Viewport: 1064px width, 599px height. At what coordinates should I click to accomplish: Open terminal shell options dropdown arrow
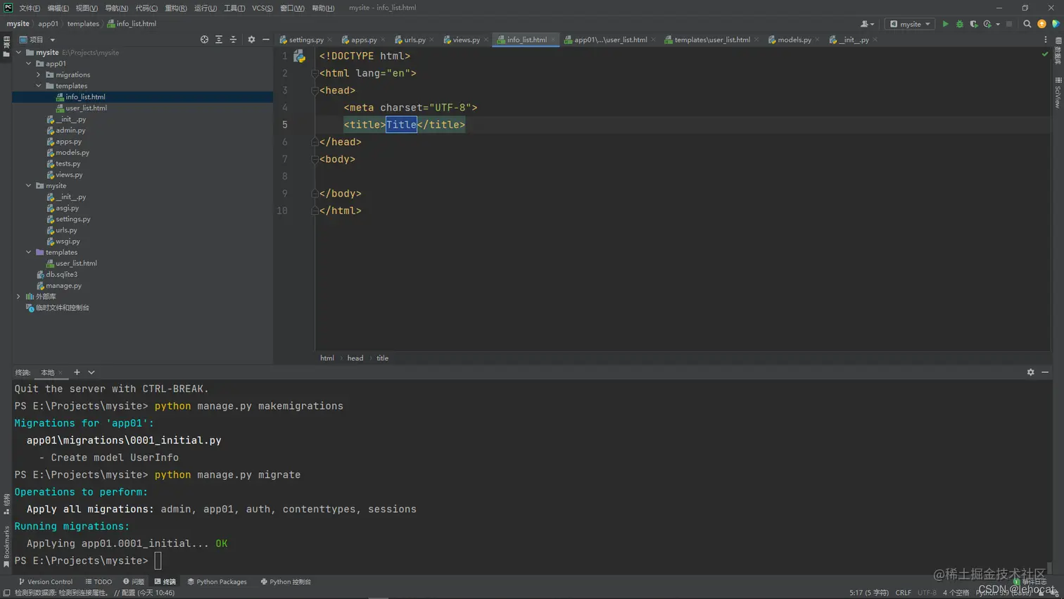[91, 372]
